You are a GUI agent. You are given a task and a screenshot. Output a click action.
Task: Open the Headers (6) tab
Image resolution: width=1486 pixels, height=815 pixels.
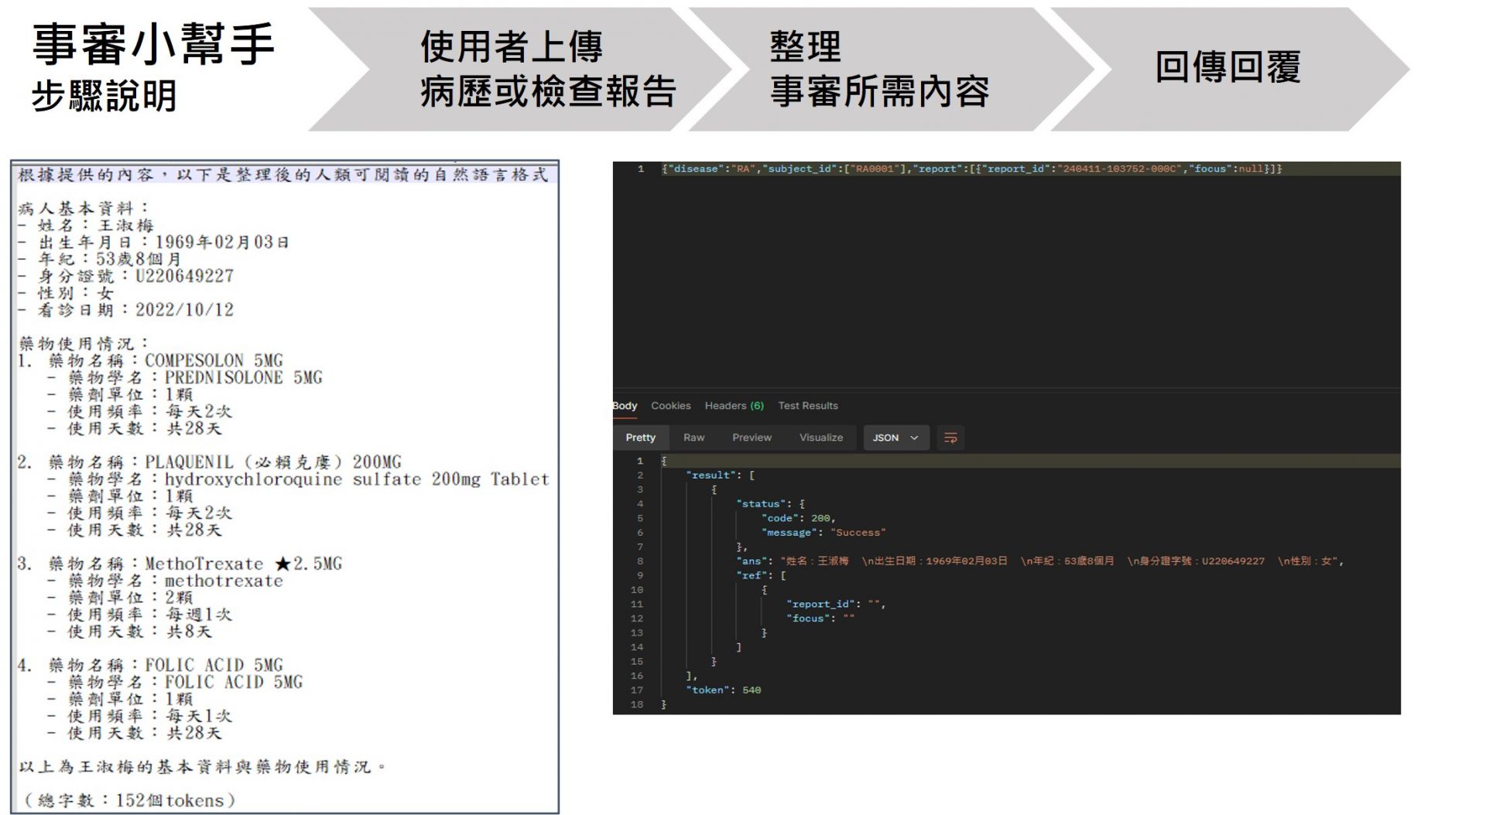(x=734, y=405)
